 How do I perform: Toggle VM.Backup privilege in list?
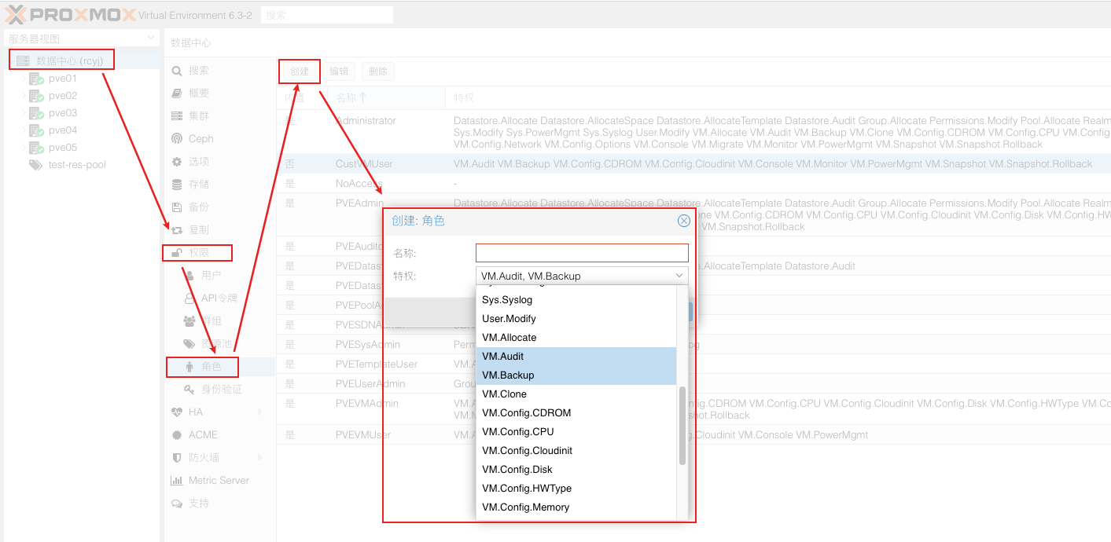click(x=577, y=375)
